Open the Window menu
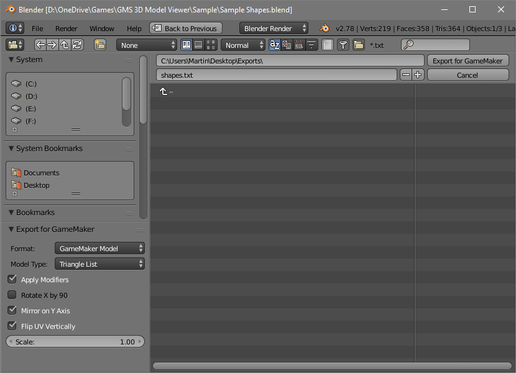The height and width of the screenshot is (373, 516). click(x=102, y=29)
